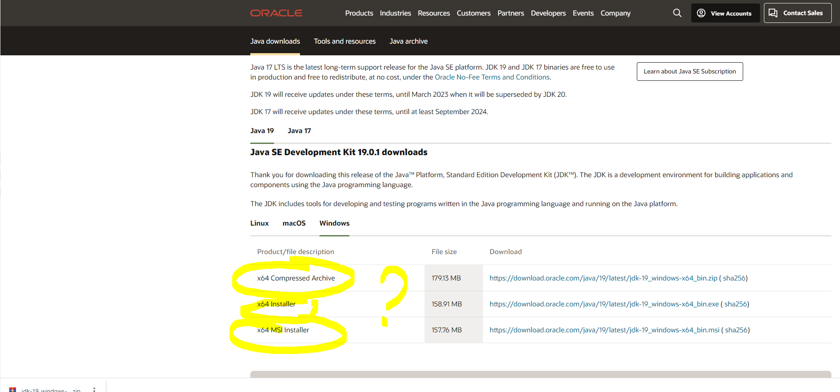This screenshot has width=840, height=392.
Task: Open the Events menu
Action: pos(583,13)
